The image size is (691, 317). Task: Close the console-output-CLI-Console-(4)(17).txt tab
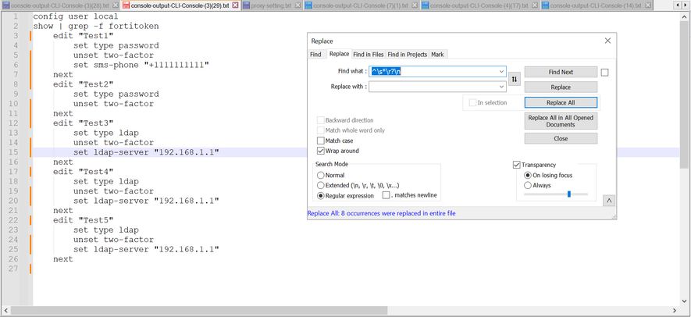535,5
